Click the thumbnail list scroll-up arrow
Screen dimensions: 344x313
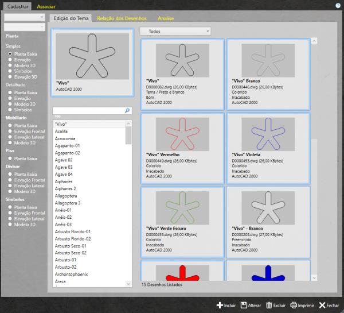pos(314,41)
